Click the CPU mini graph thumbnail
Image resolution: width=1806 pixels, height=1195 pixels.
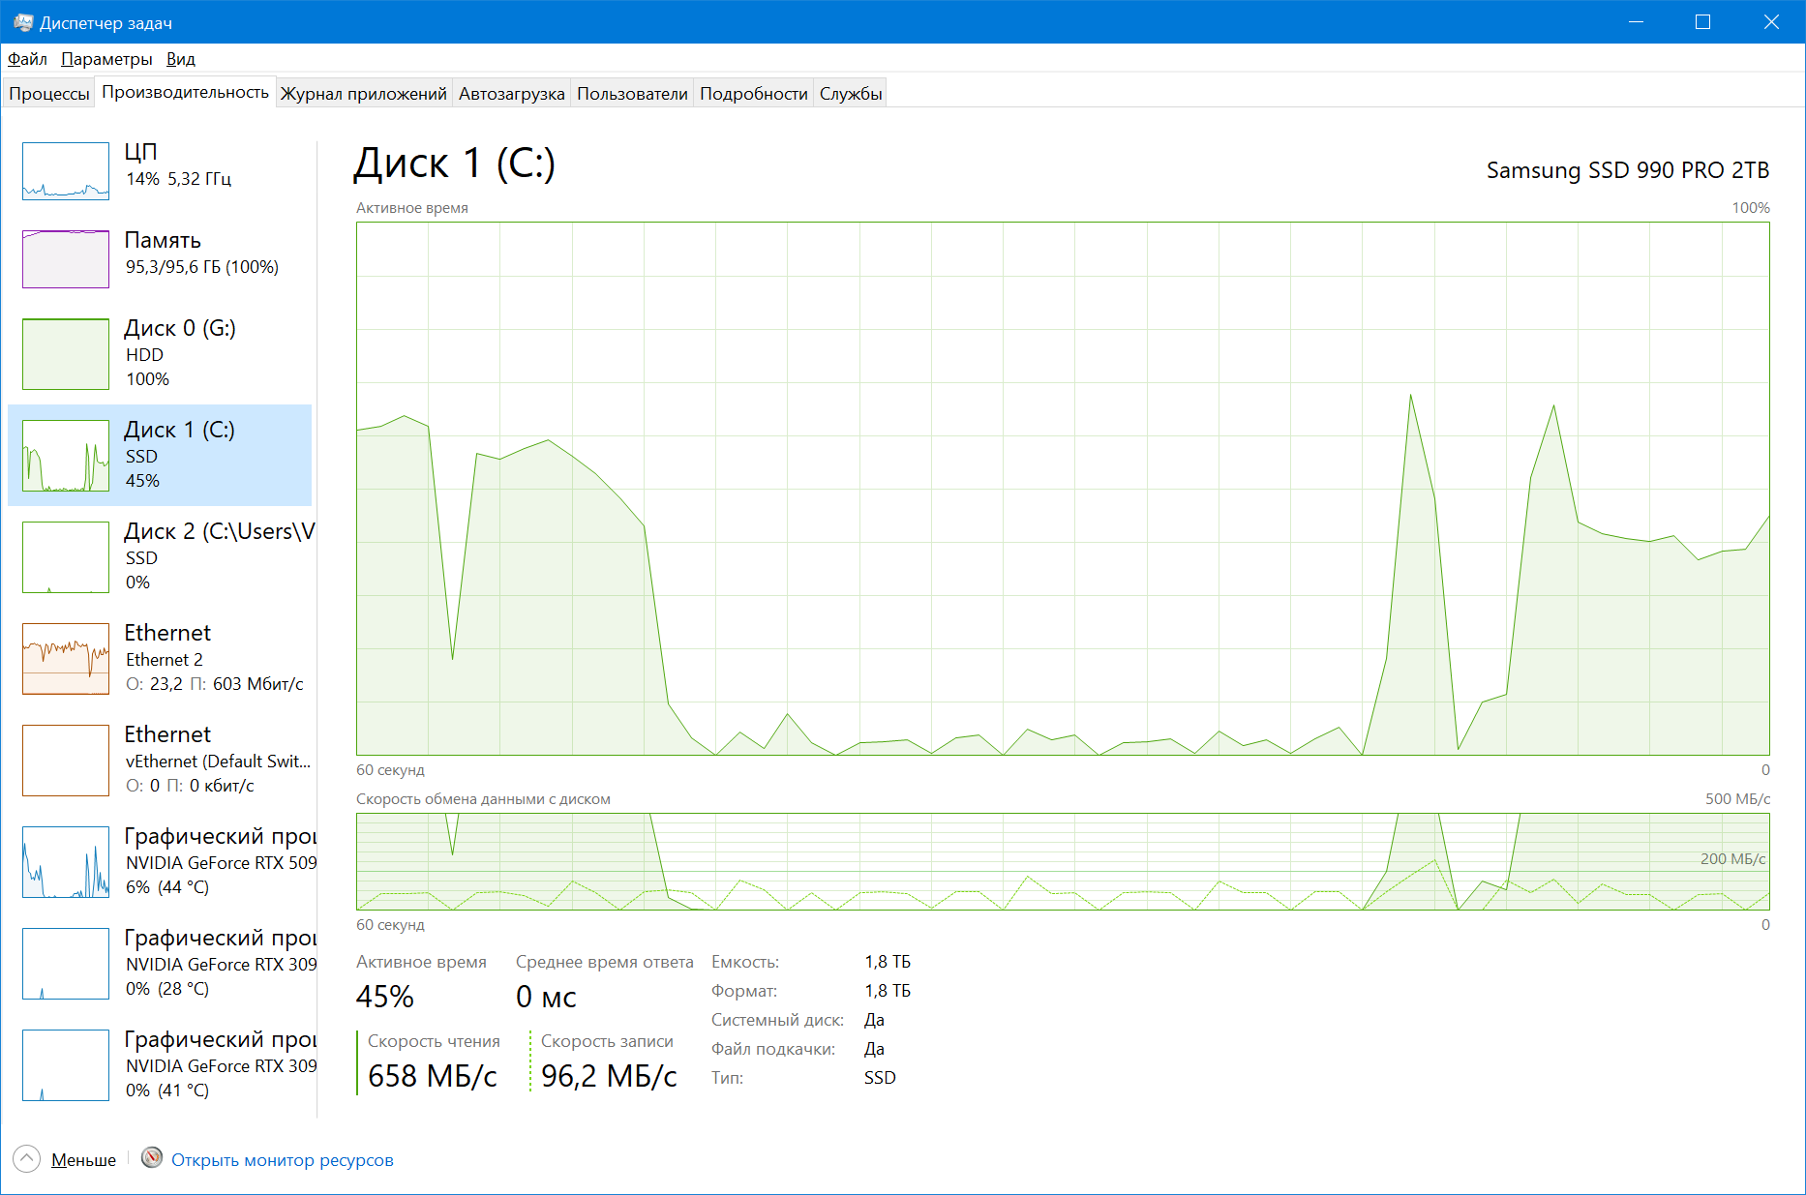coord(66,171)
